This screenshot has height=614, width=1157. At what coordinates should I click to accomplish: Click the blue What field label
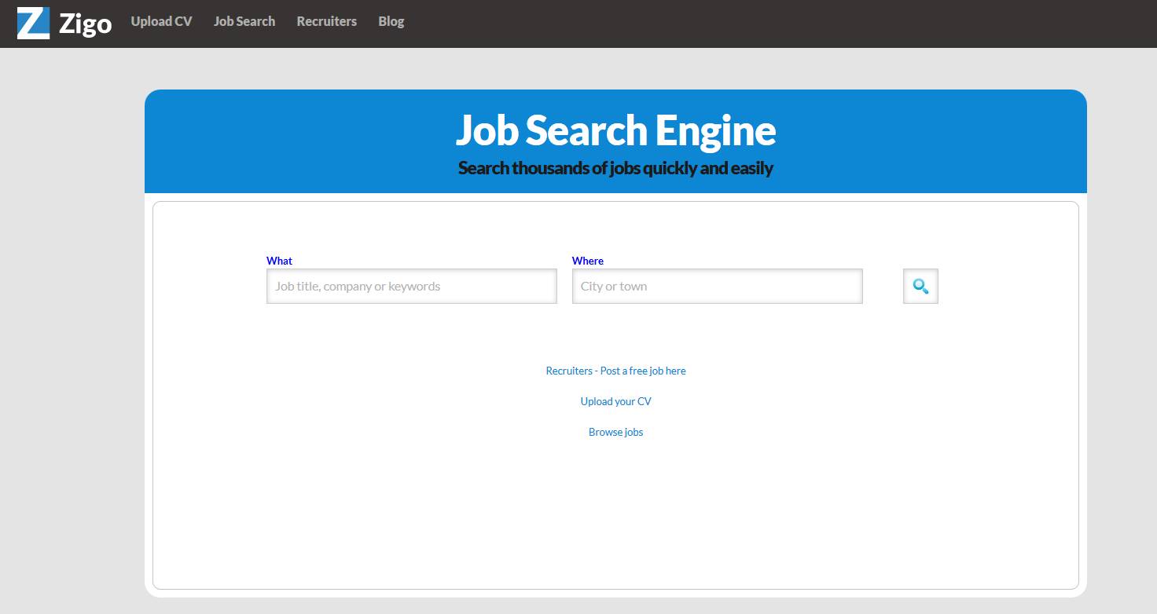coord(279,261)
